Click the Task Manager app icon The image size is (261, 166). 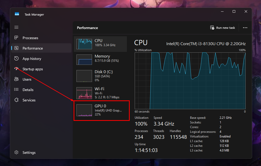click(17, 14)
